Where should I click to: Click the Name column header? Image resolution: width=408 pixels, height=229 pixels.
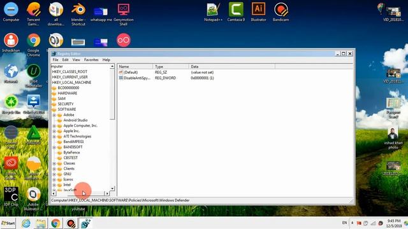tap(135, 67)
